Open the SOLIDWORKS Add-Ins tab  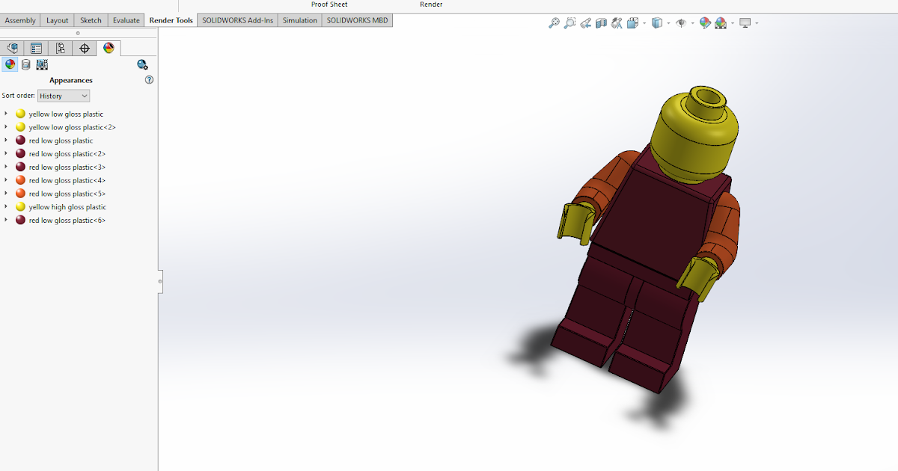(236, 20)
